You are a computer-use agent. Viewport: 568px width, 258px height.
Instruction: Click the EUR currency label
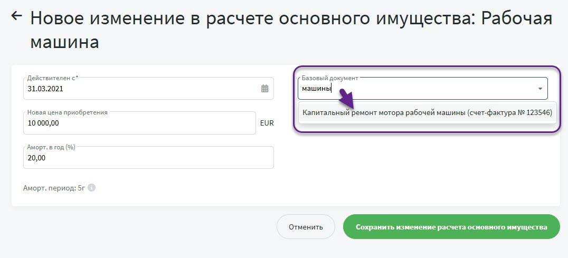pyautogui.click(x=267, y=123)
